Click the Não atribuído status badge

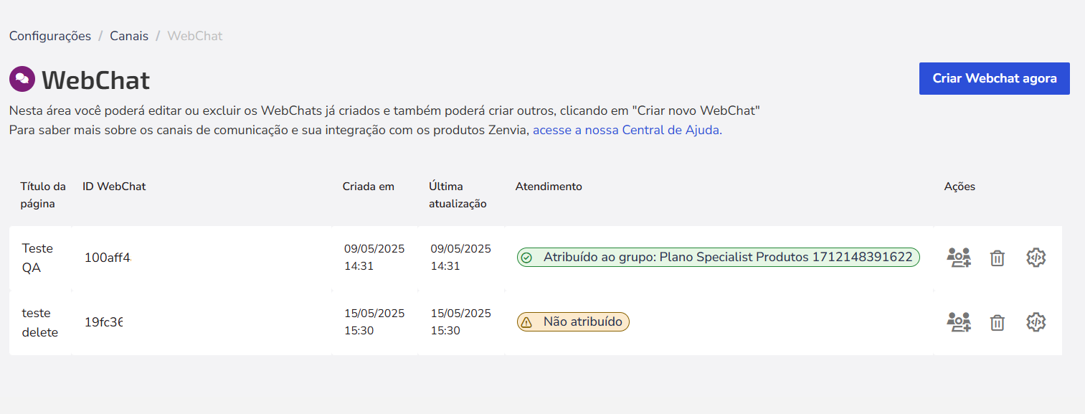573,322
